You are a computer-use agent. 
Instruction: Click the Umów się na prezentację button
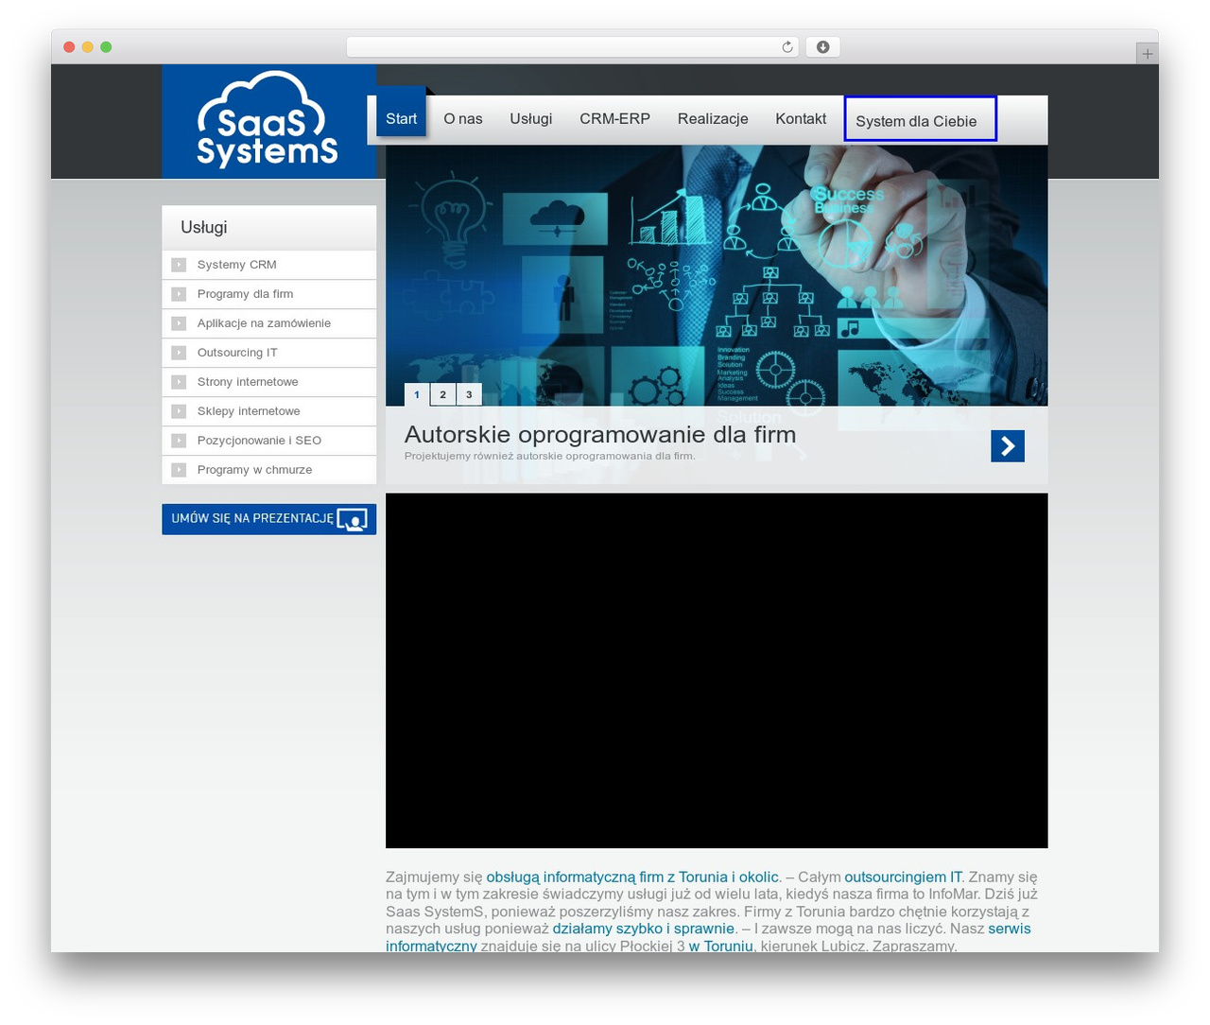point(269,519)
